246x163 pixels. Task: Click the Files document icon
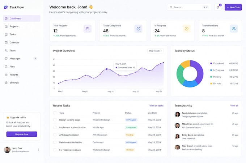click(x=6, y=67)
